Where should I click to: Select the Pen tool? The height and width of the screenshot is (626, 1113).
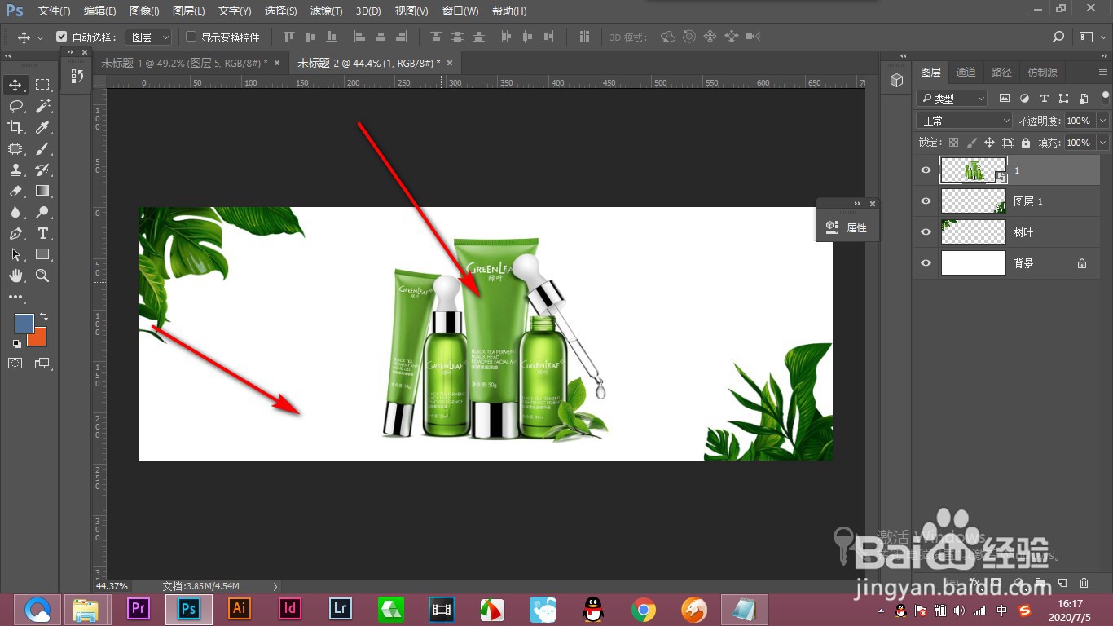[x=15, y=233]
